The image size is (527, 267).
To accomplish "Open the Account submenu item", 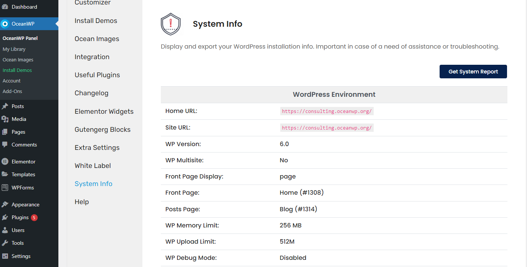I will pyautogui.click(x=11, y=81).
